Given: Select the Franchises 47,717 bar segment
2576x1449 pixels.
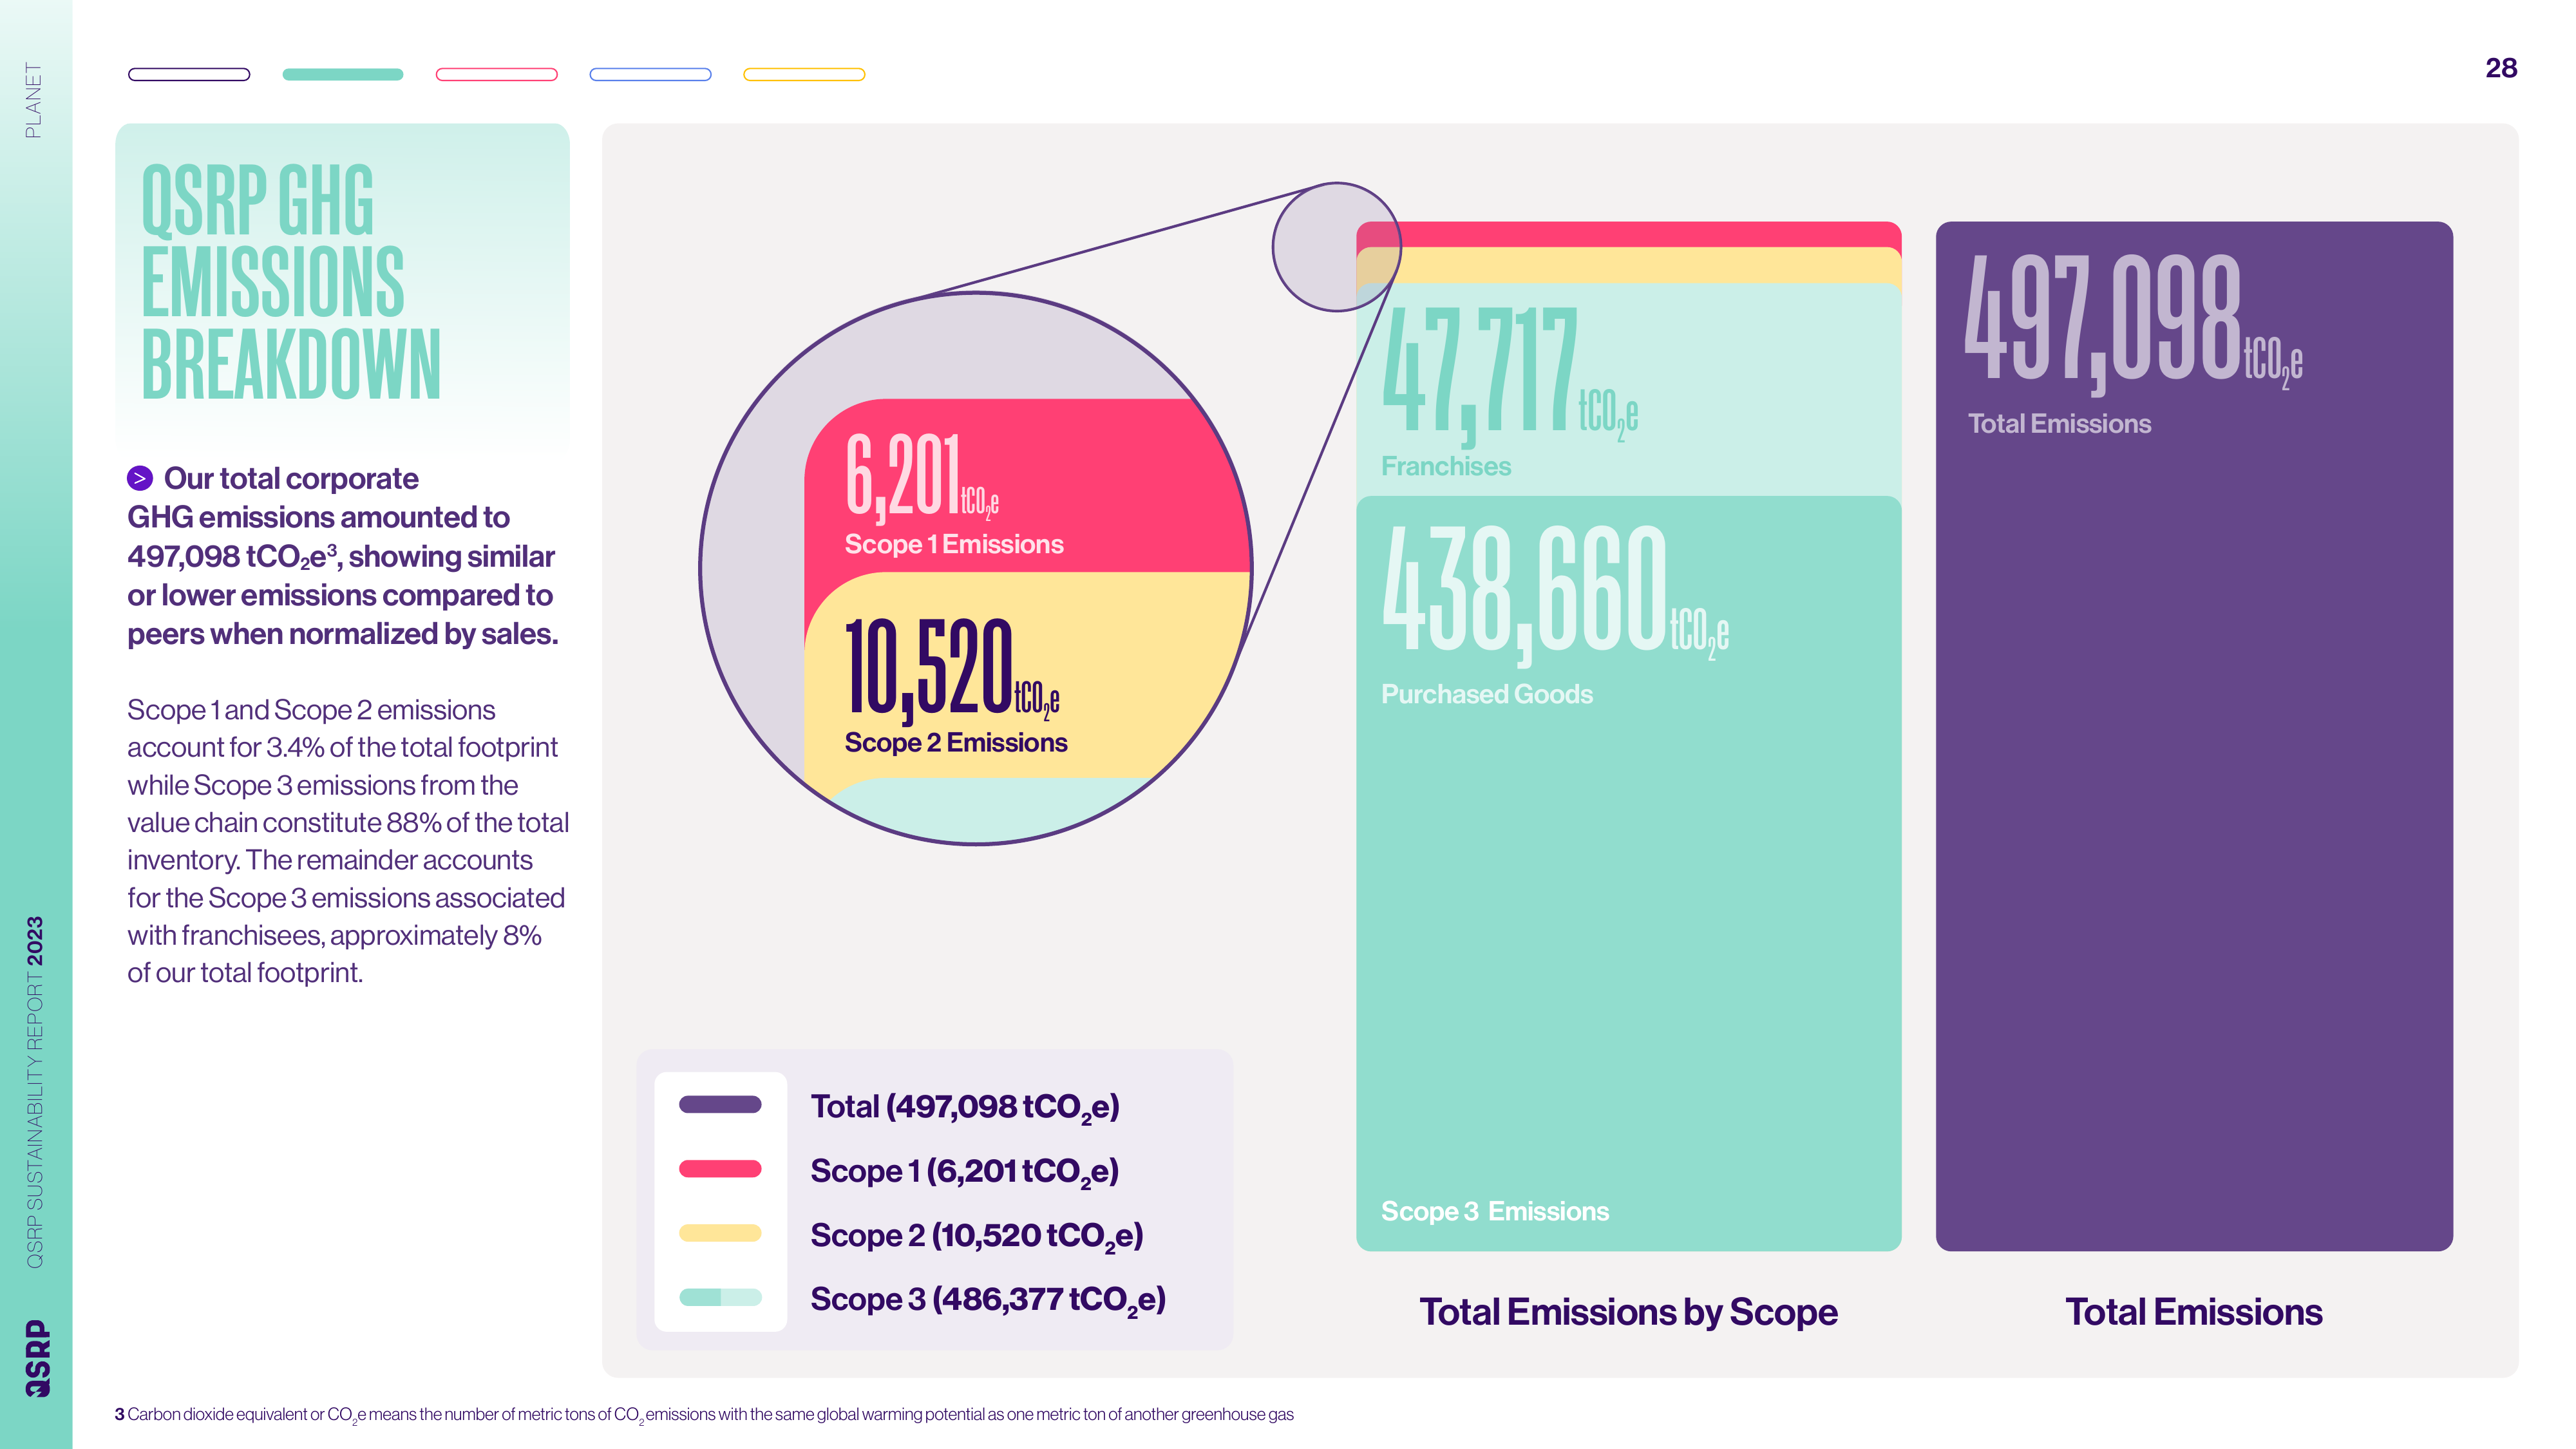Looking at the screenshot, I should coord(1628,390).
